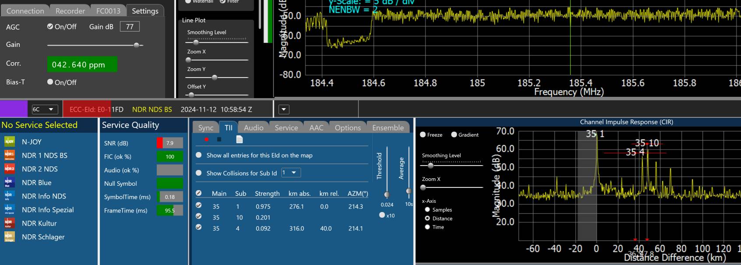Enable Freeze on the CIR plot
The height and width of the screenshot is (265, 741).
423,134
